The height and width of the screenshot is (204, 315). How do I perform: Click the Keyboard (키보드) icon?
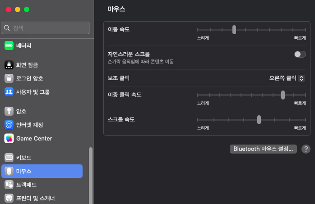point(9,158)
